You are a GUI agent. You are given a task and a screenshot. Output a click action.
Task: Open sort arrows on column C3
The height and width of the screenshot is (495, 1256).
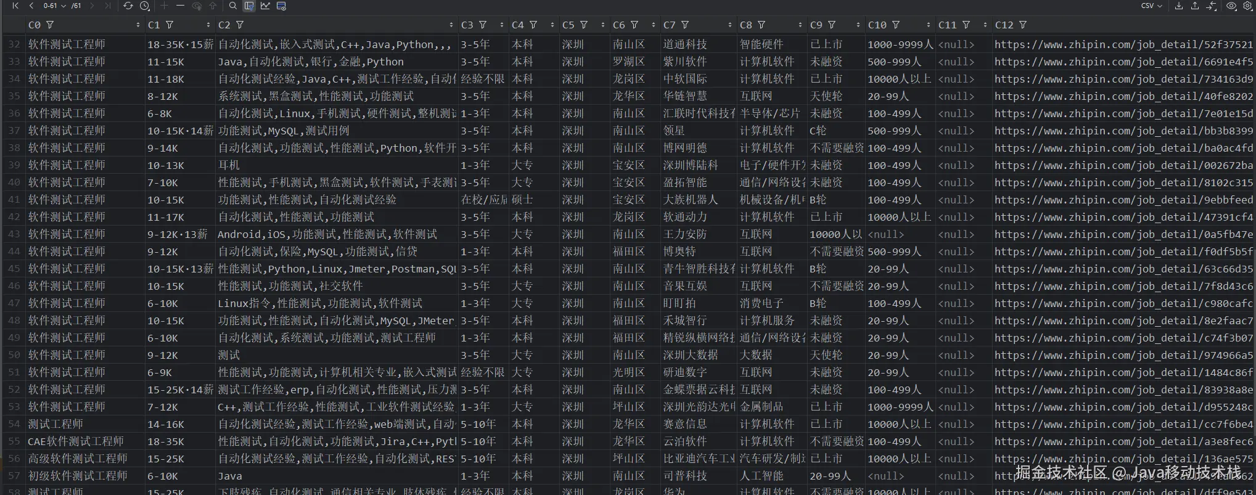click(501, 25)
